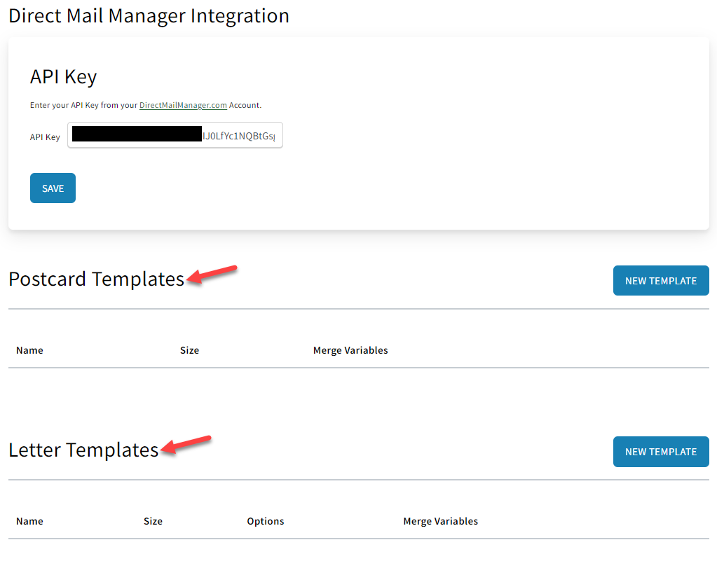Open the DirectMailManager.com link
The image size is (717, 561).
point(182,105)
